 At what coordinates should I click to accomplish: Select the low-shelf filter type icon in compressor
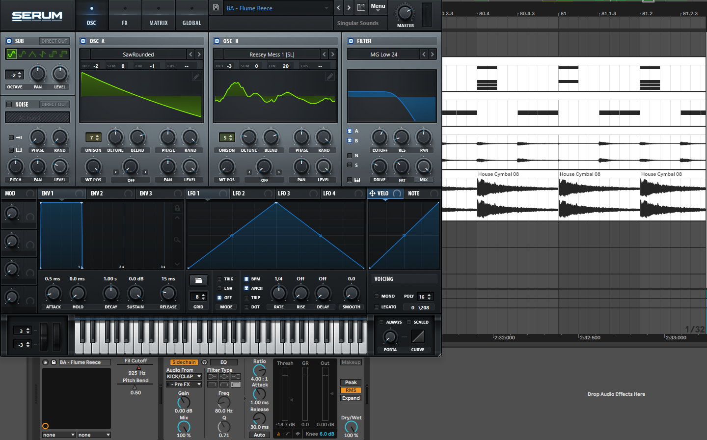(212, 377)
